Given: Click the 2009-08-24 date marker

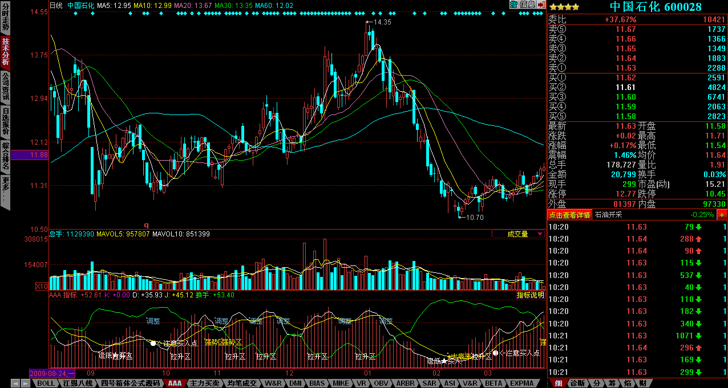Looking at the screenshot, I should click(x=52, y=374).
